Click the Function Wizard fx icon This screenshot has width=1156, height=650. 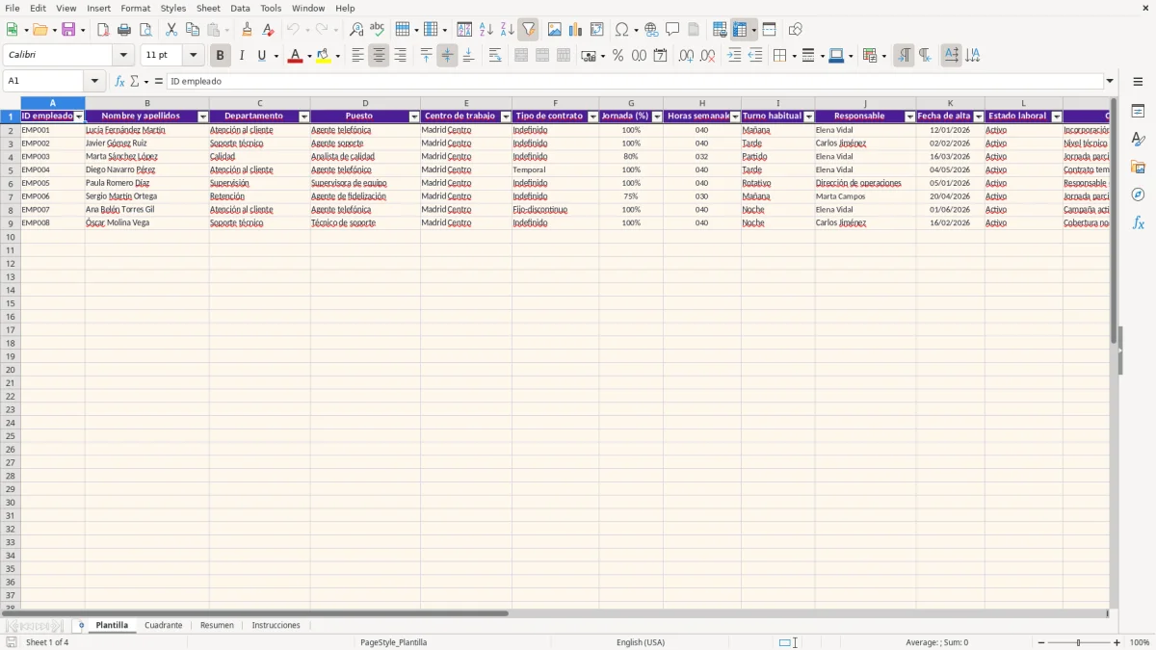120,81
